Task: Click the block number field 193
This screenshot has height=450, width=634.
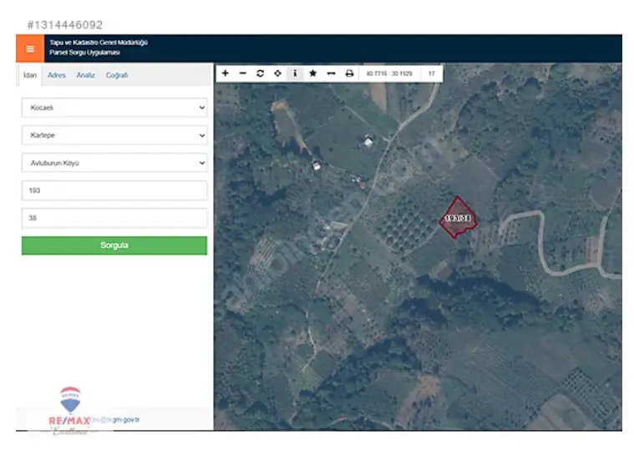Action: tap(114, 190)
